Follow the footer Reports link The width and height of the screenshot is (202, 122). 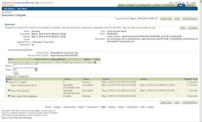click(112, 107)
